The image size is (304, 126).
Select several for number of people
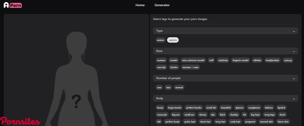coord(179,87)
